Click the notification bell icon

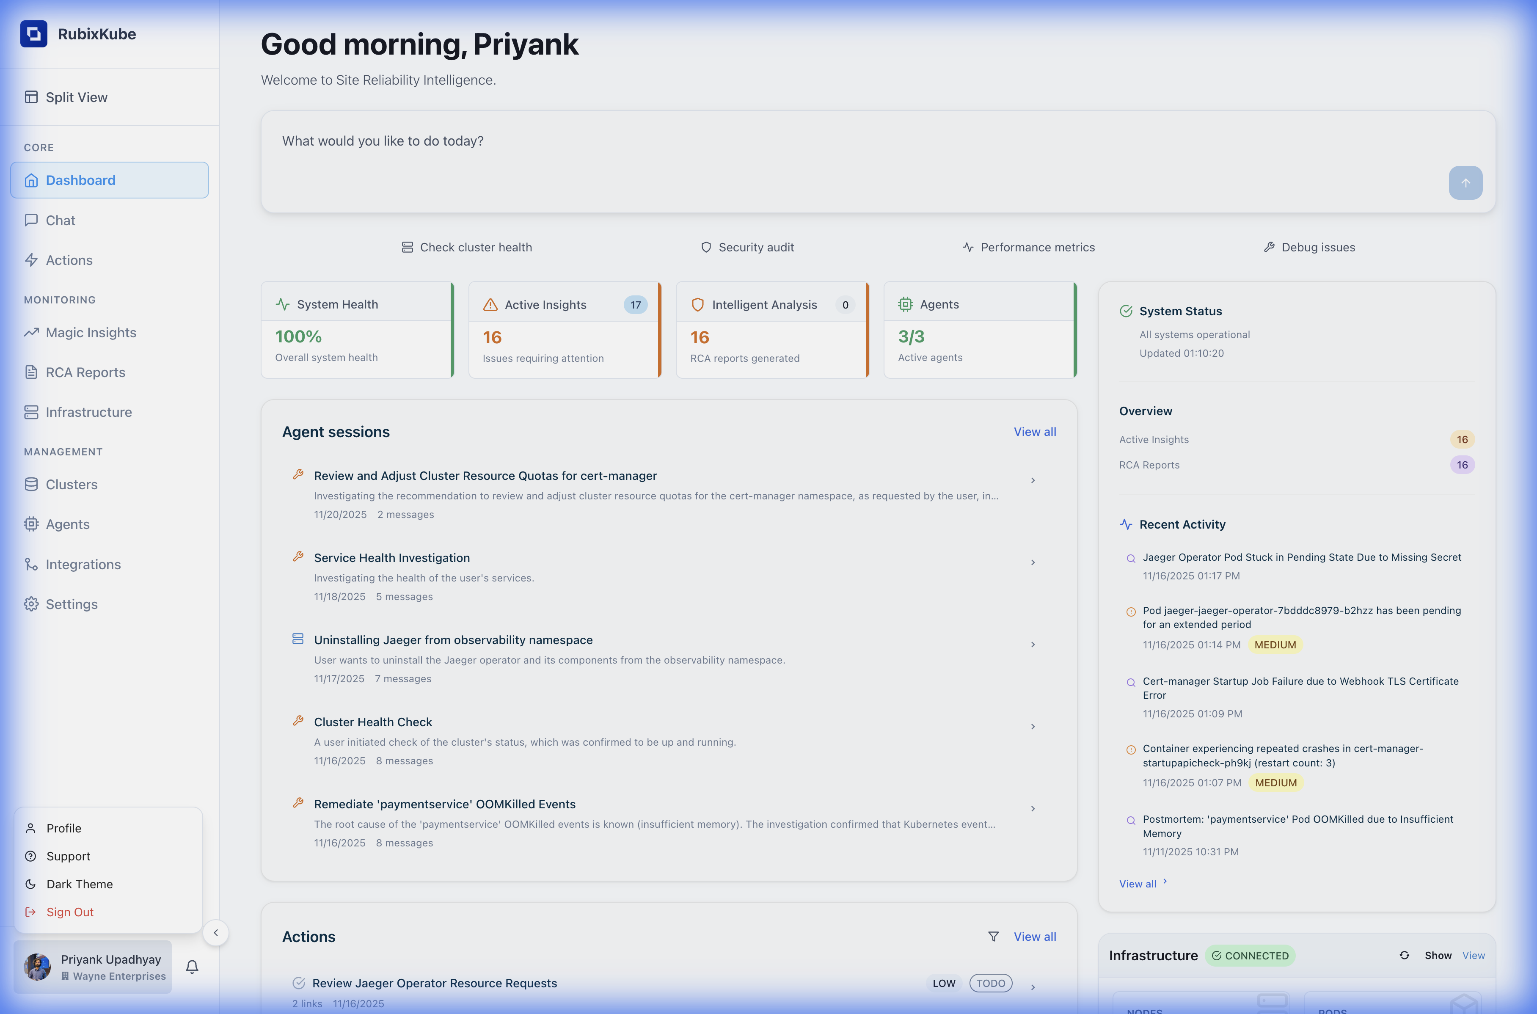tap(192, 966)
